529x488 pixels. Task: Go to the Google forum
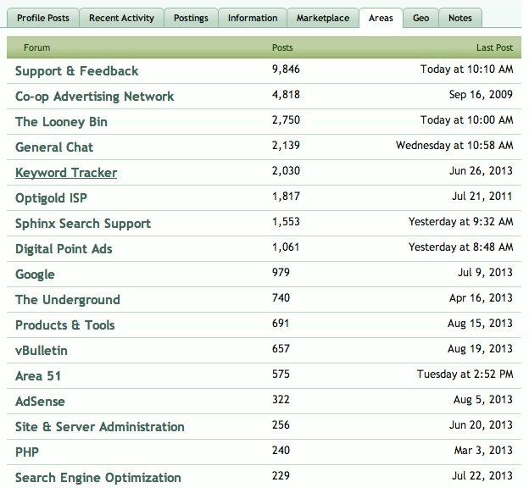35,274
